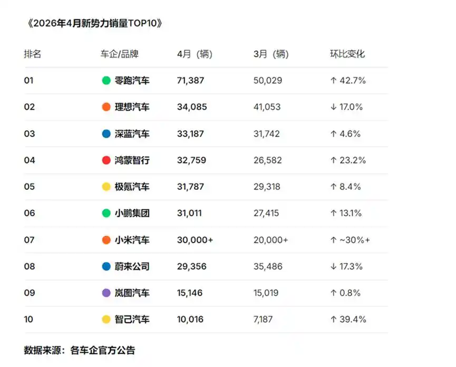Viewport: 456px width, 367px height.
Task: Click the April value 34,085
Action: [192, 107]
